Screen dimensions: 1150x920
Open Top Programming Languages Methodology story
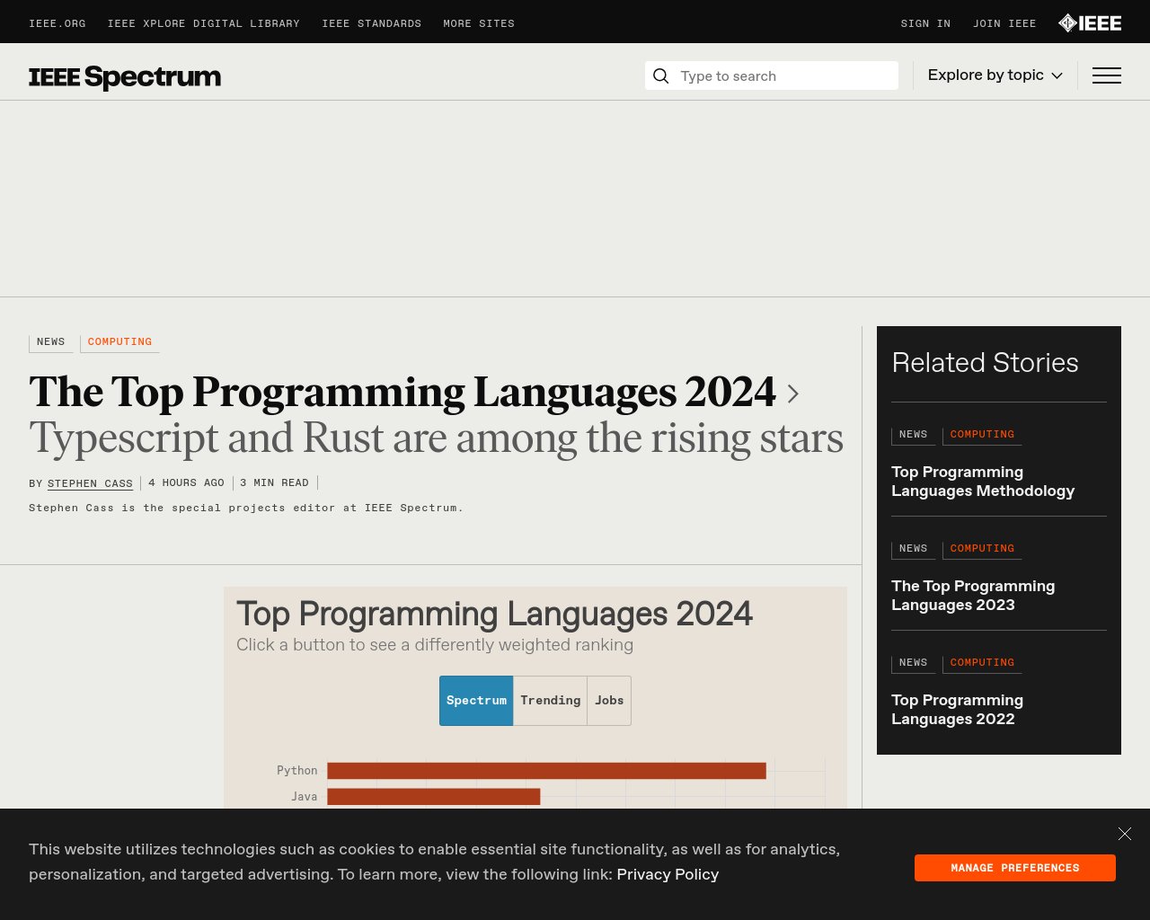pos(983,482)
